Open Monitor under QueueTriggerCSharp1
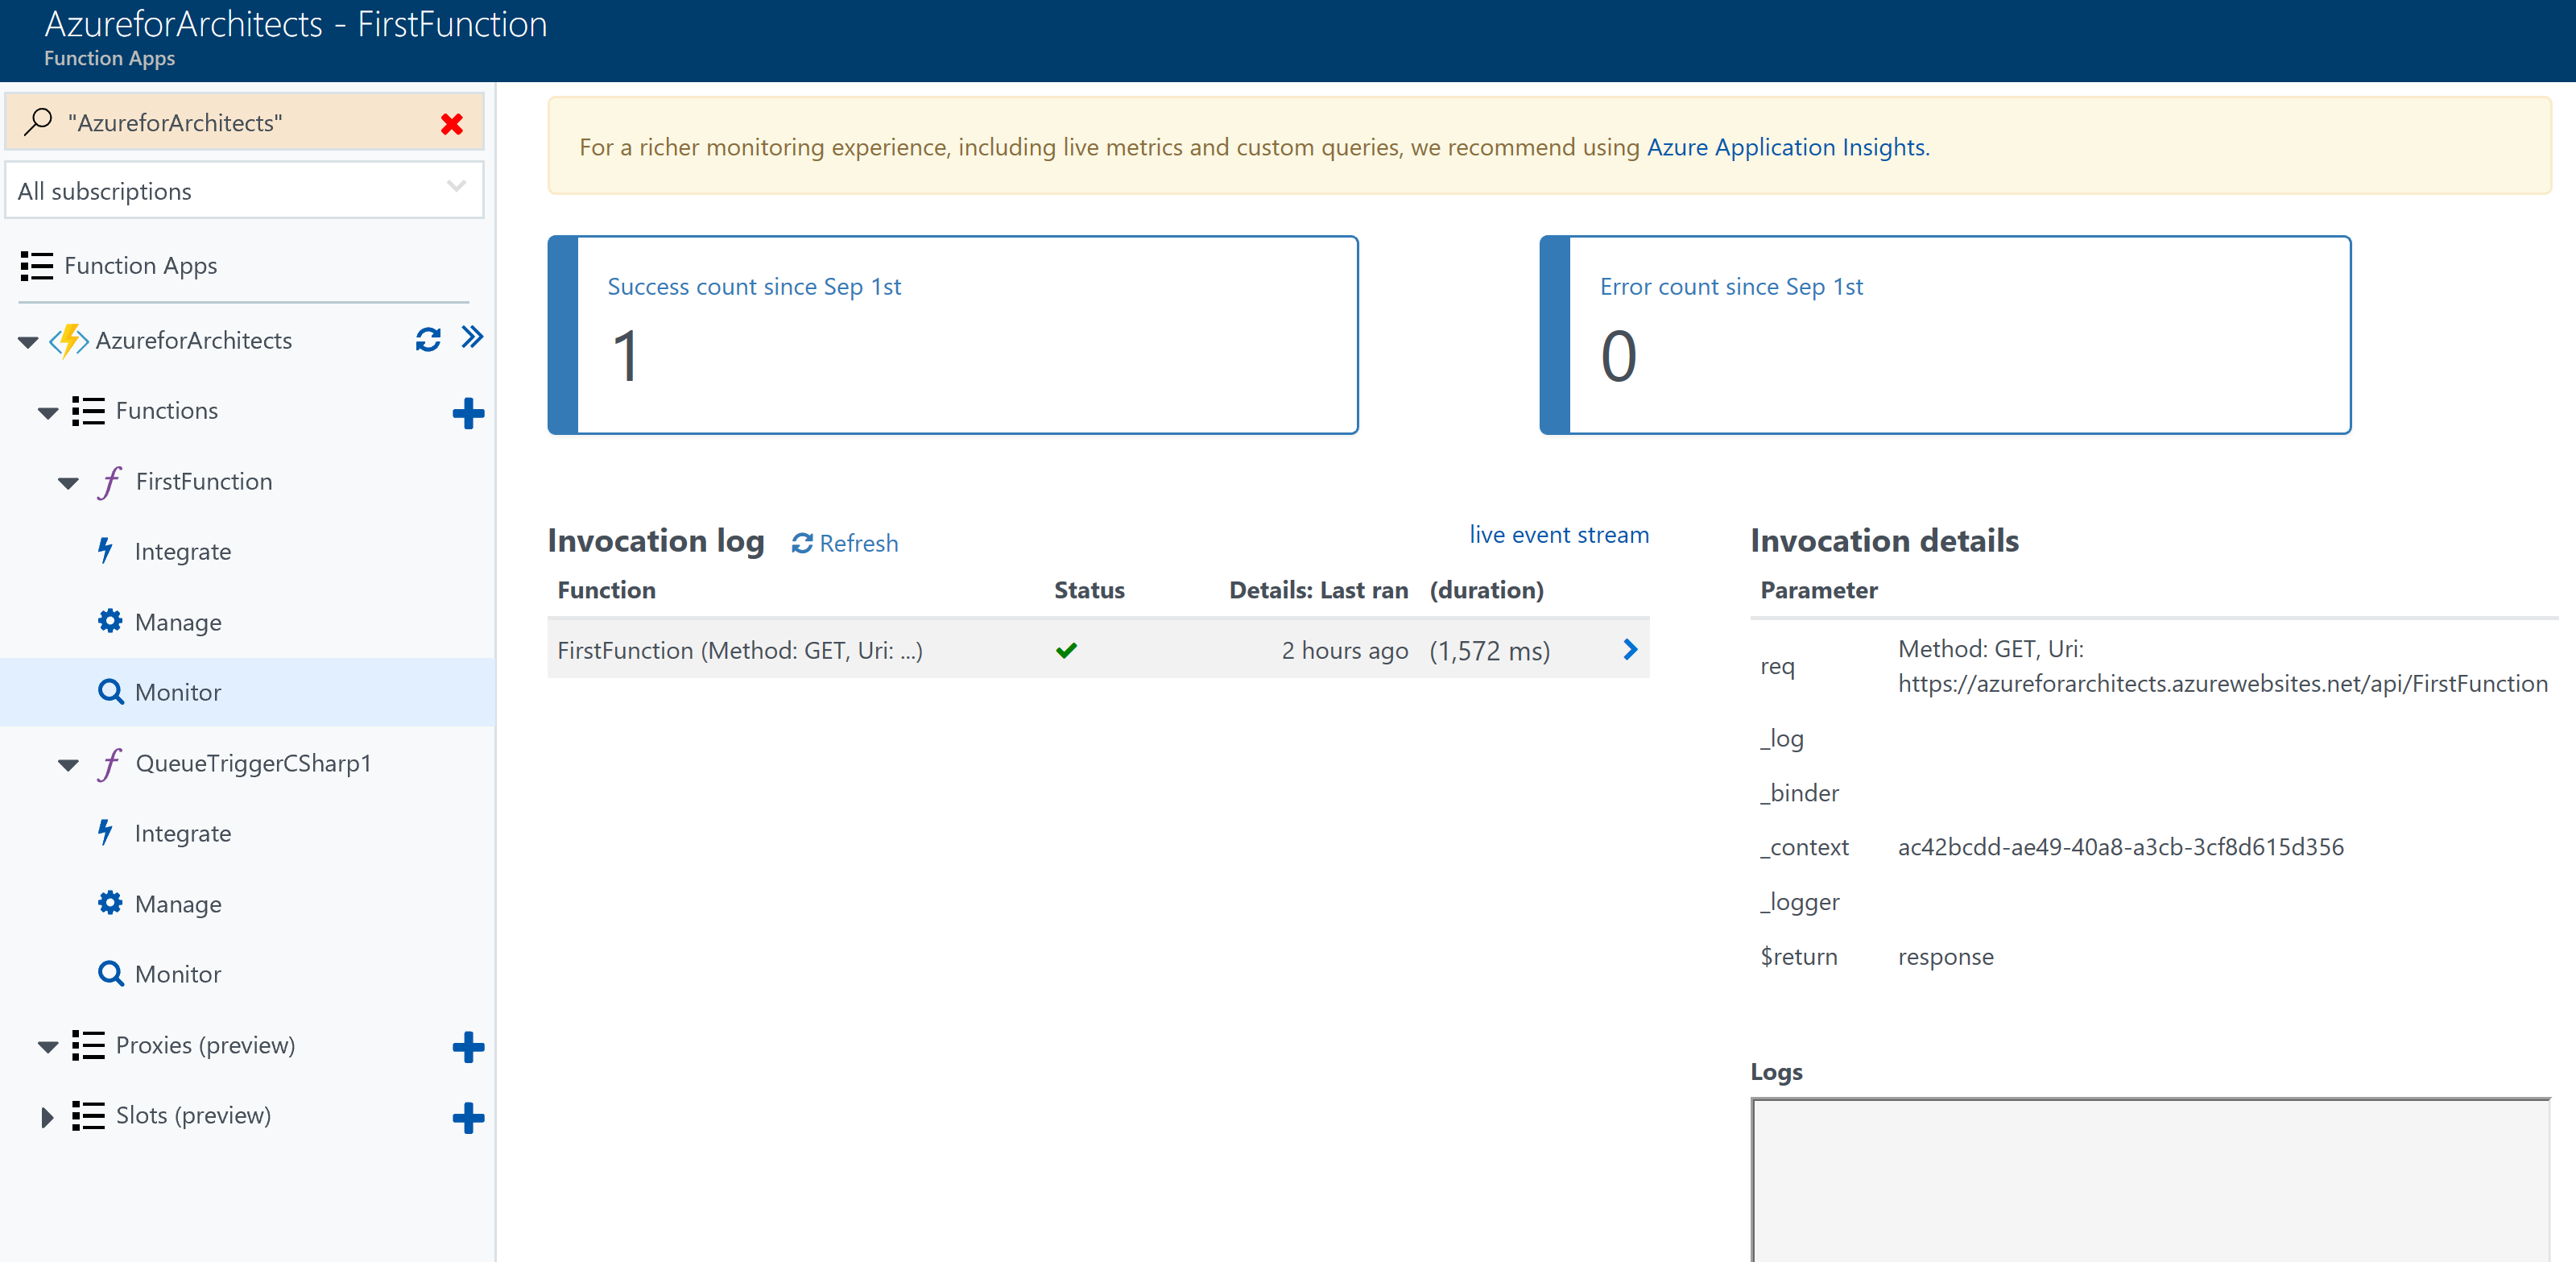2576x1262 pixels. tap(178, 974)
